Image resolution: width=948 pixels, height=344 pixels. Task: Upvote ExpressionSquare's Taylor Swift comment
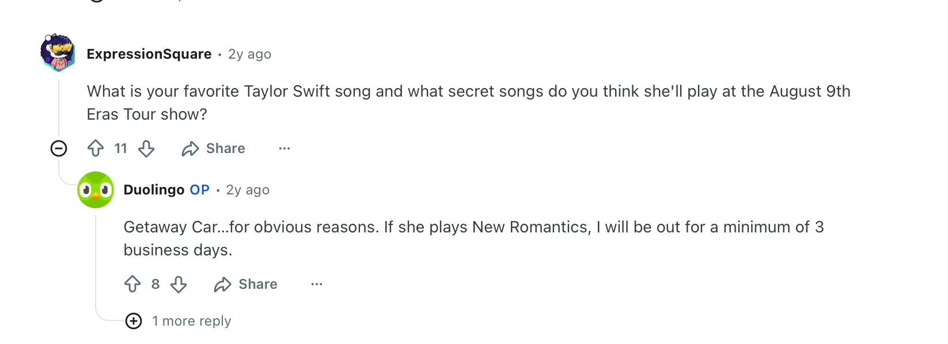(96, 148)
